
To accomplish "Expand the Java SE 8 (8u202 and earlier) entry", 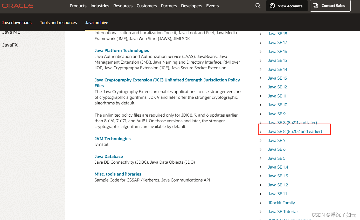I will (295, 131).
